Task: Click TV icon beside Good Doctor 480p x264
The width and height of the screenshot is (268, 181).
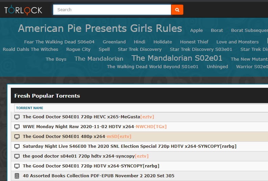Action: pyautogui.click(x=17, y=137)
